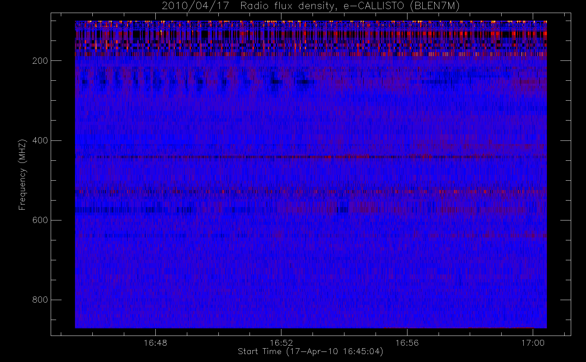Viewport: 586px width, 362px height.
Task: Click the 'Start Time (17-Apr-10 16:45:04)' axis label
Action: point(310,352)
